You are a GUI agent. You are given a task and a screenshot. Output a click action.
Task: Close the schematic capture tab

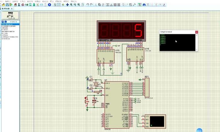pyautogui.click(x=12, y=9)
